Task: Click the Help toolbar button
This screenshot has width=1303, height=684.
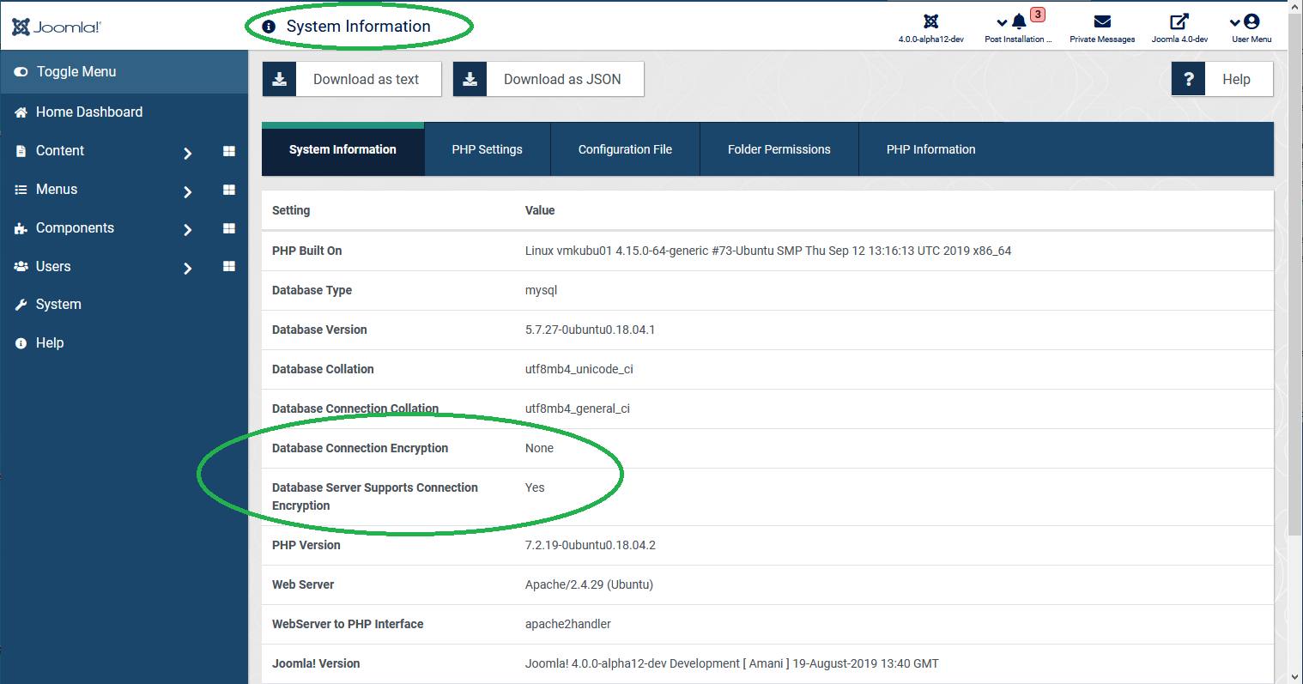Action: (x=1222, y=79)
